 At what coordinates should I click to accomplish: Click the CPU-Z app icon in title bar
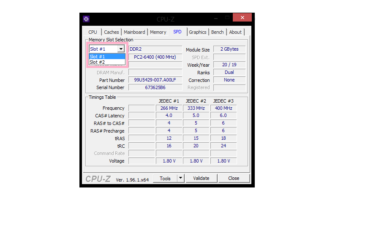(86, 19)
